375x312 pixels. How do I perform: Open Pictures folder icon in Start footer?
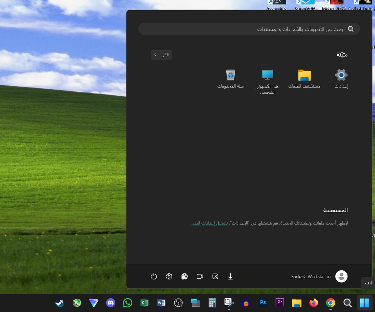coord(215,276)
